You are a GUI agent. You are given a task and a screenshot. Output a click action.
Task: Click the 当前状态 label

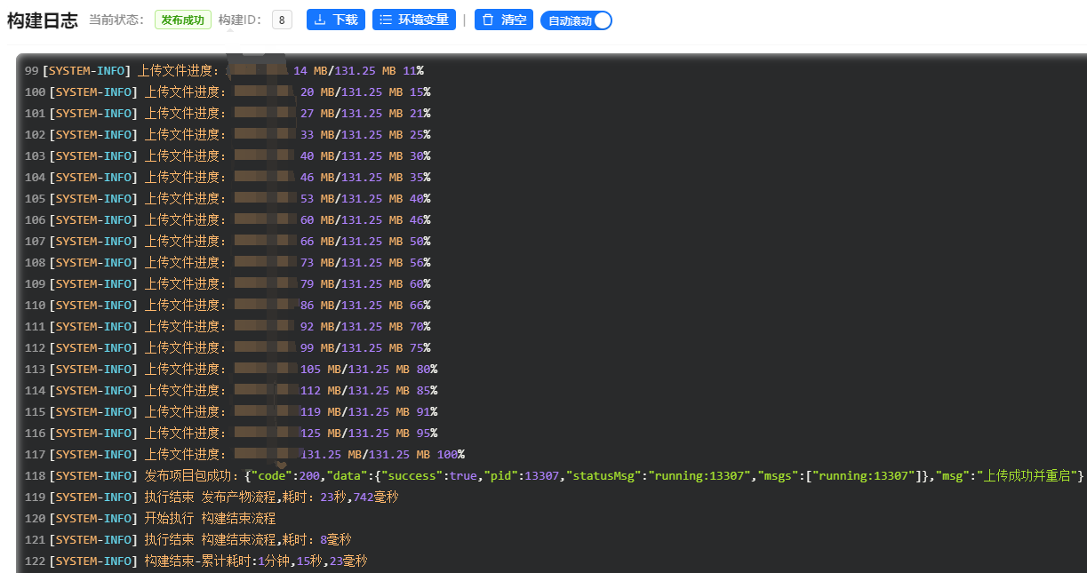coord(116,20)
